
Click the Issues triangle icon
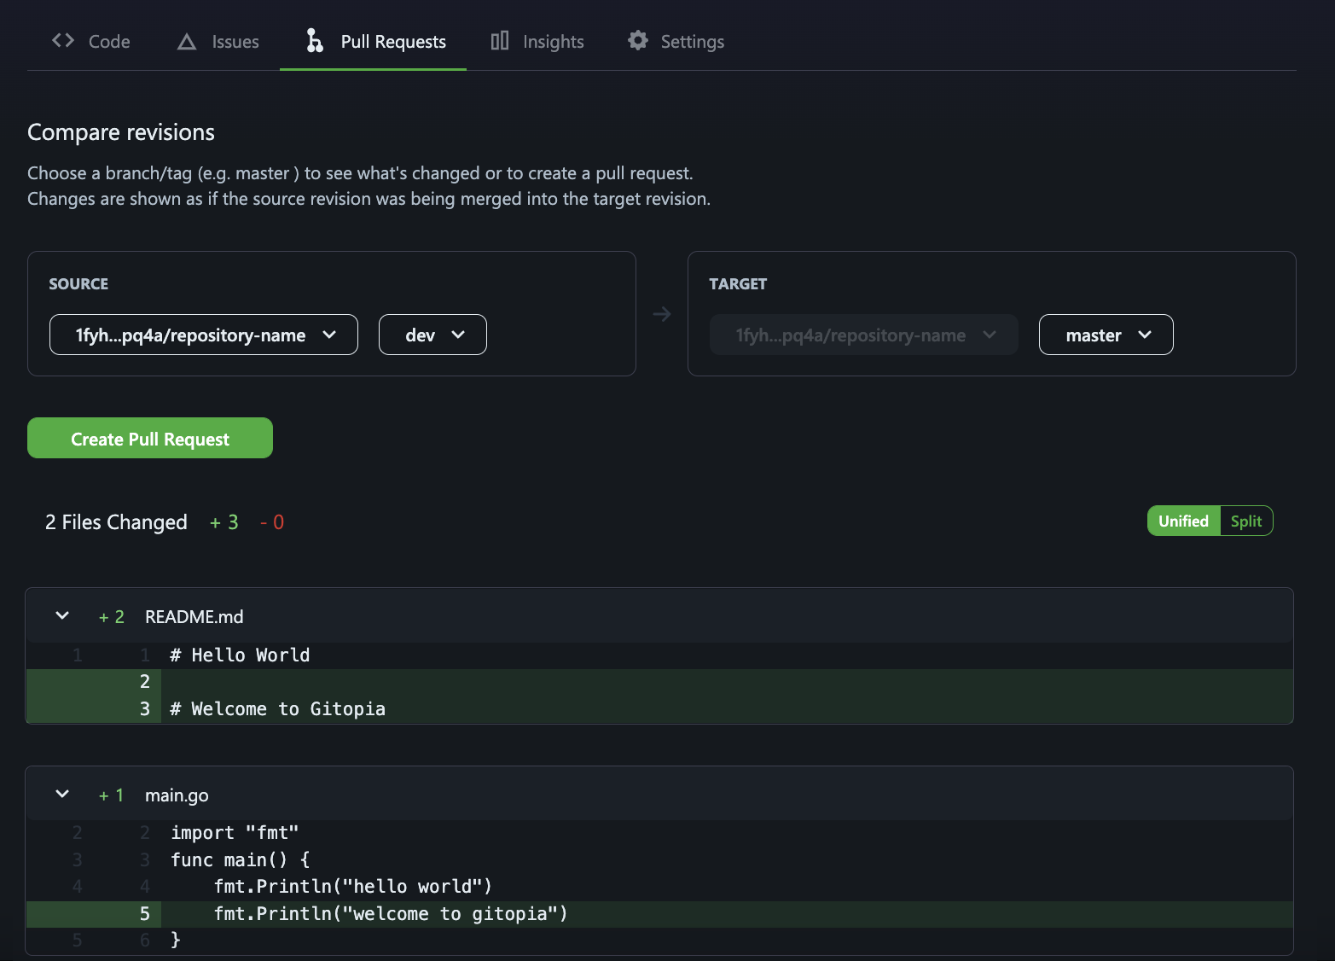pos(187,41)
